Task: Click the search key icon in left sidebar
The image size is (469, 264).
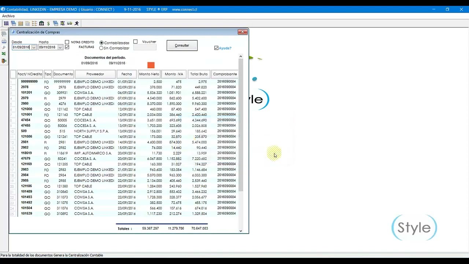Action: 4,48
